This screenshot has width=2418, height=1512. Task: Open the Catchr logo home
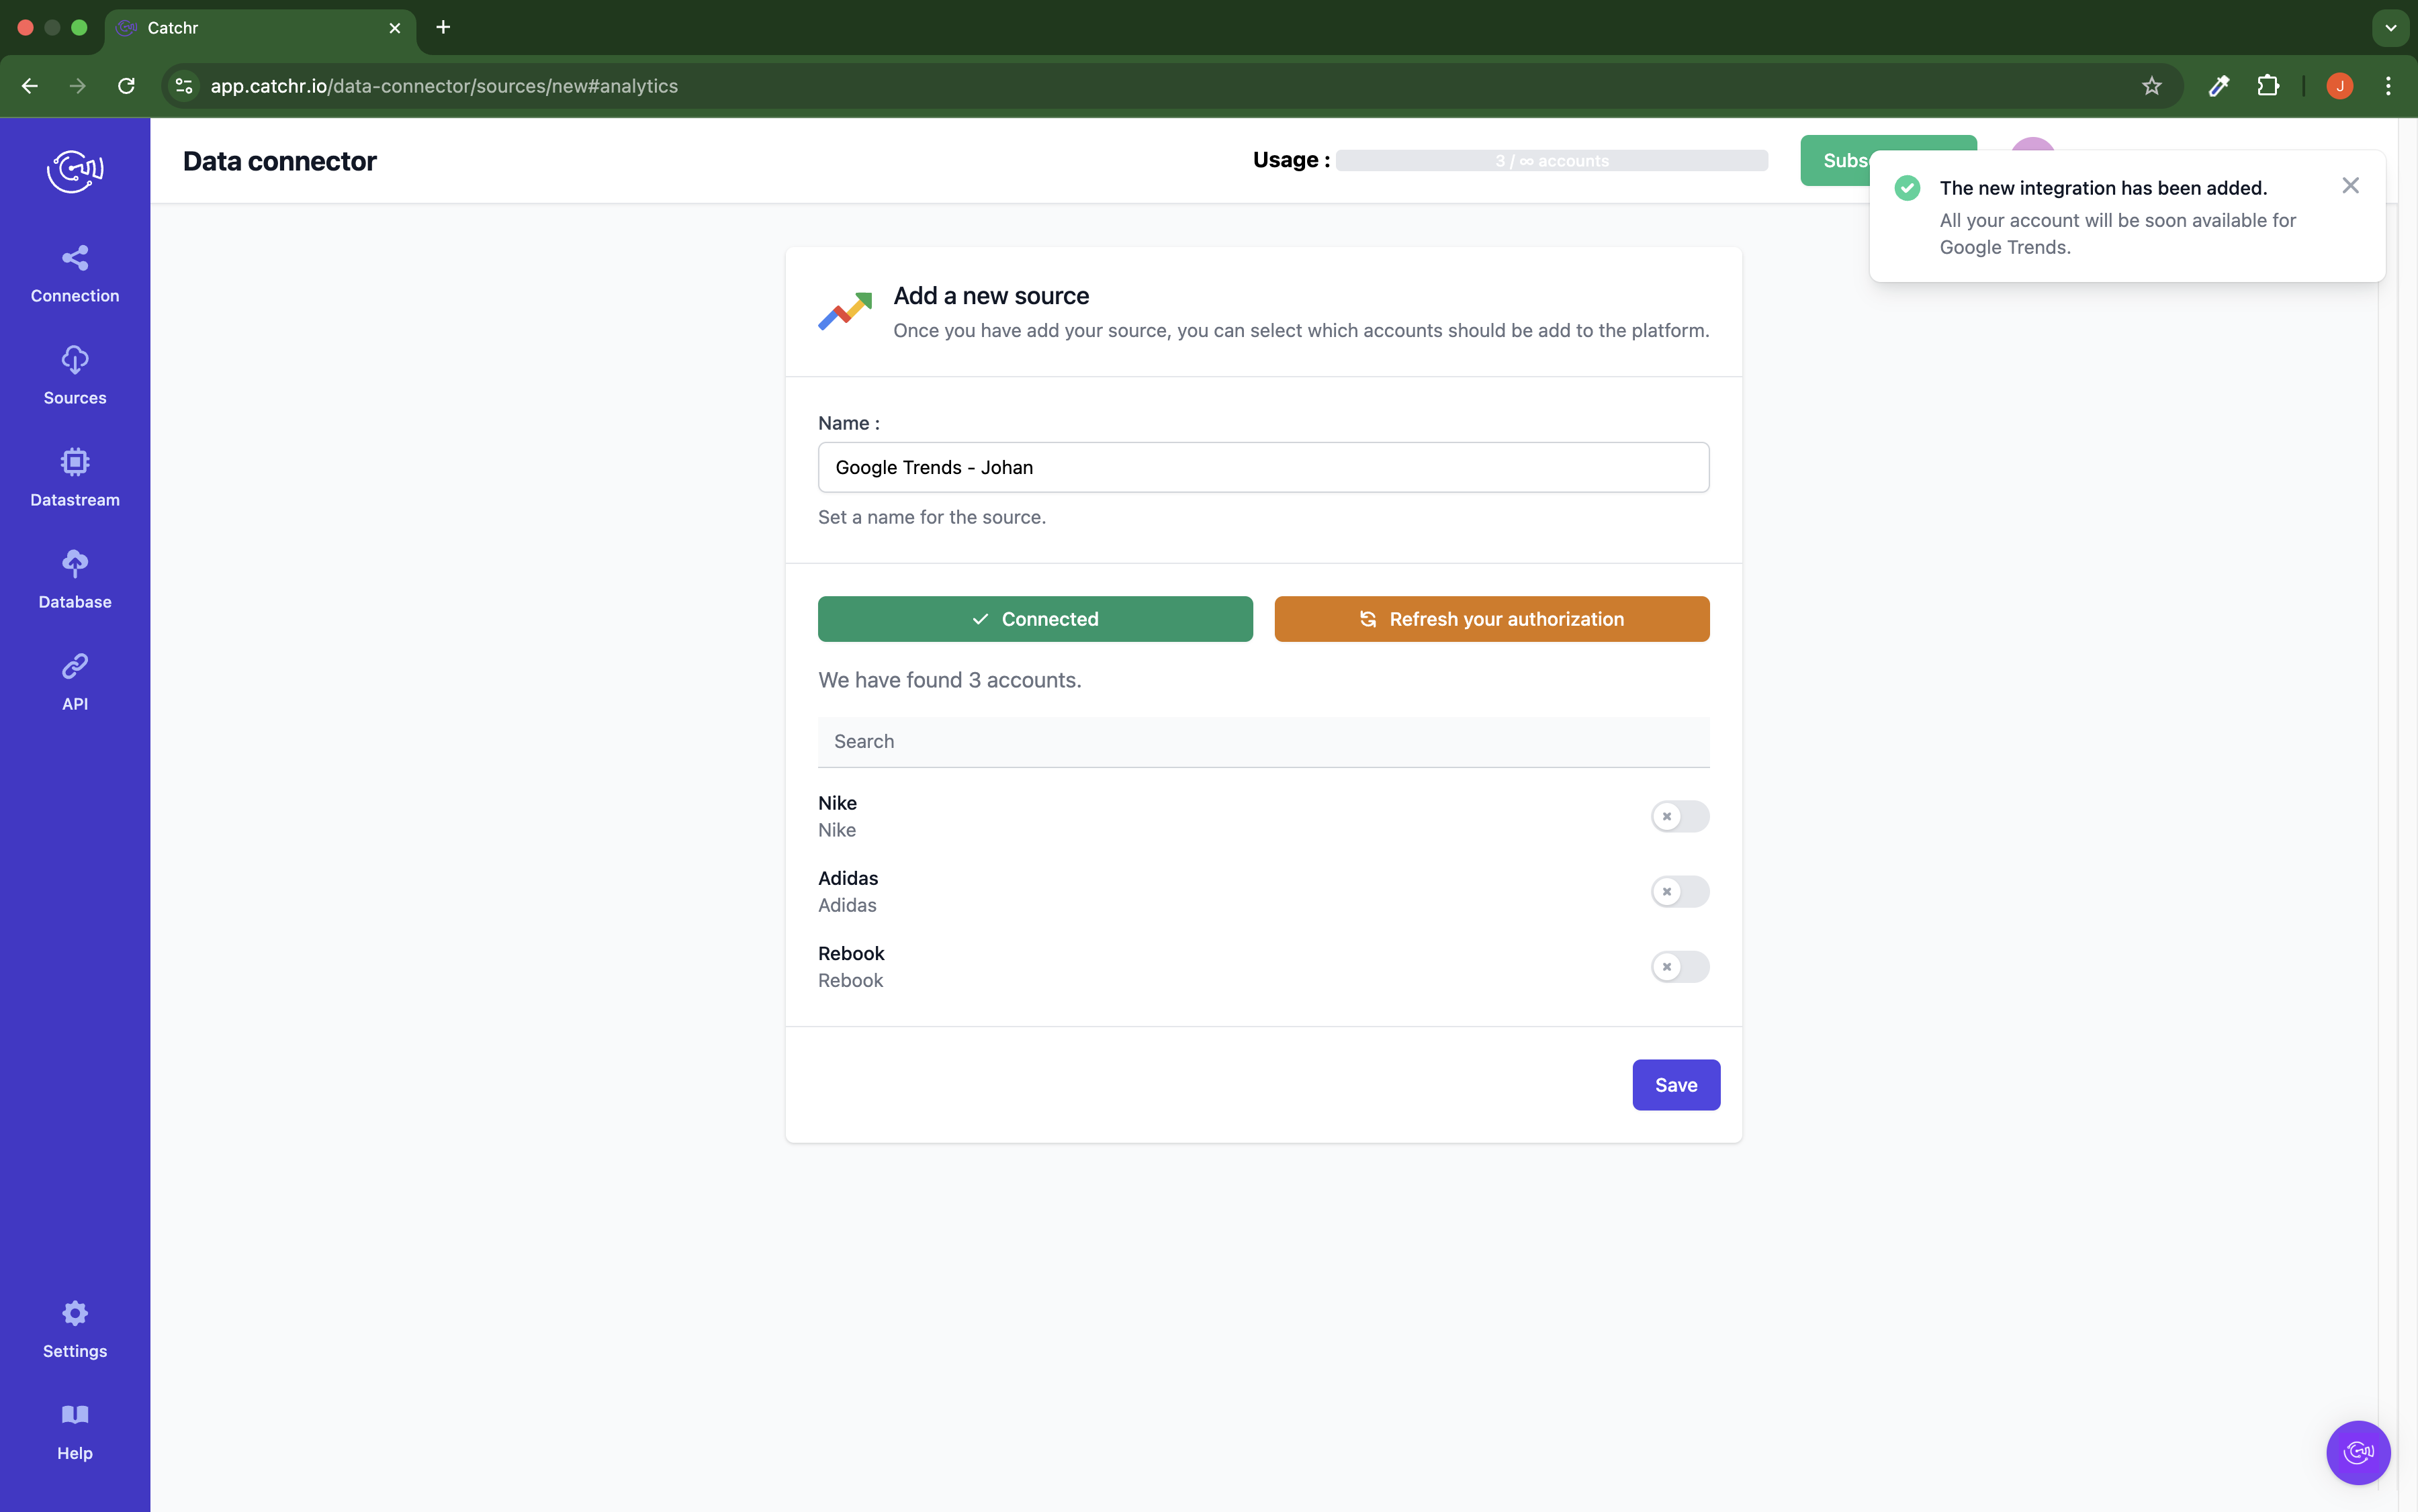click(75, 171)
